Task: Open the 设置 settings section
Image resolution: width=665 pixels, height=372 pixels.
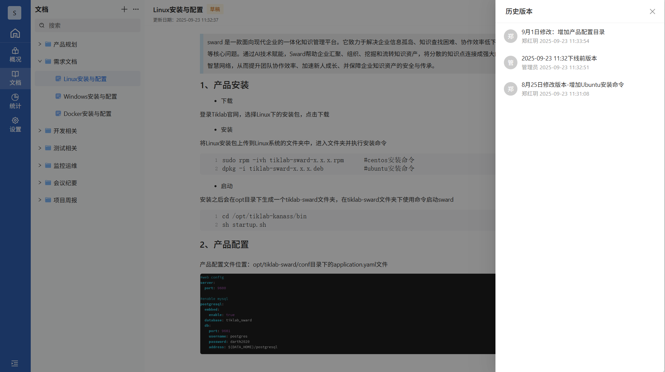Action: (x=15, y=125)
